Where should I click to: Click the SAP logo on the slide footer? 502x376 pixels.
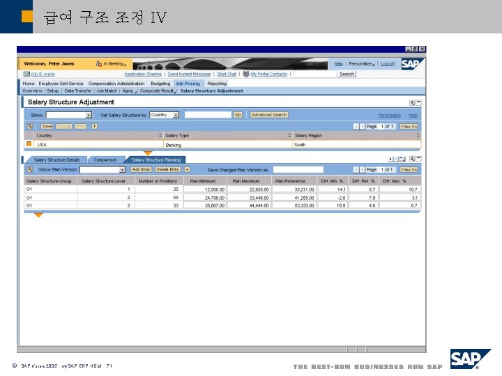point(471,359)
